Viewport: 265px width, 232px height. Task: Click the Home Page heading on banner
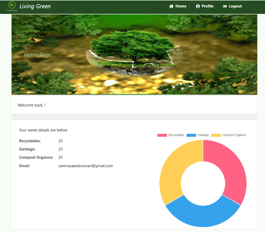click(37, 55)
